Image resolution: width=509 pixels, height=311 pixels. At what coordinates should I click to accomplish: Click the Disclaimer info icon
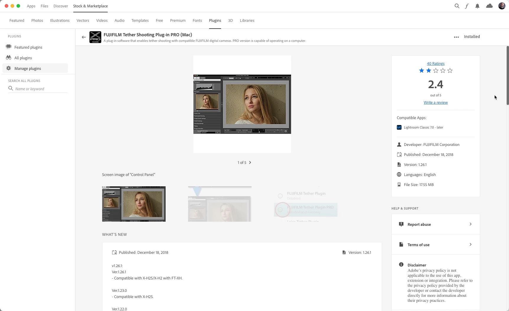[x=401, y=264]
